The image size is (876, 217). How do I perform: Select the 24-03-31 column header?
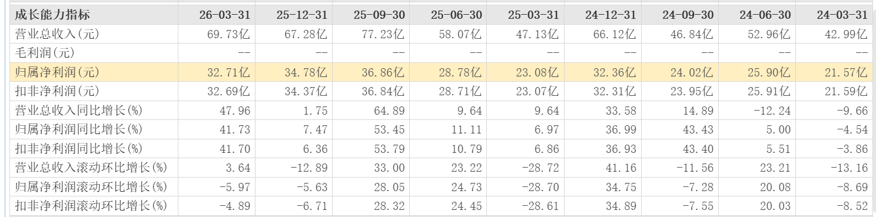pos(842,15)
